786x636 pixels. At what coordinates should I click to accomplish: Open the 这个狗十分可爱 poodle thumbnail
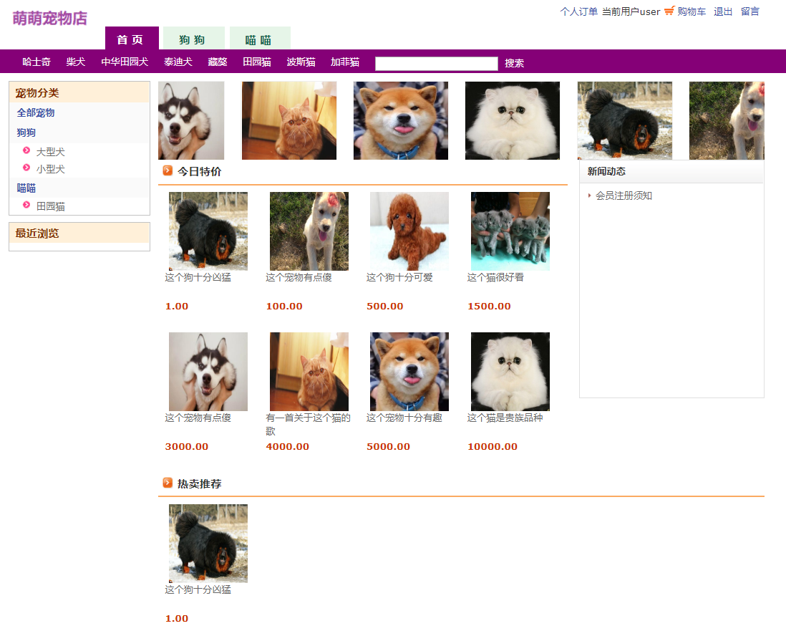(x=408, y=231)
